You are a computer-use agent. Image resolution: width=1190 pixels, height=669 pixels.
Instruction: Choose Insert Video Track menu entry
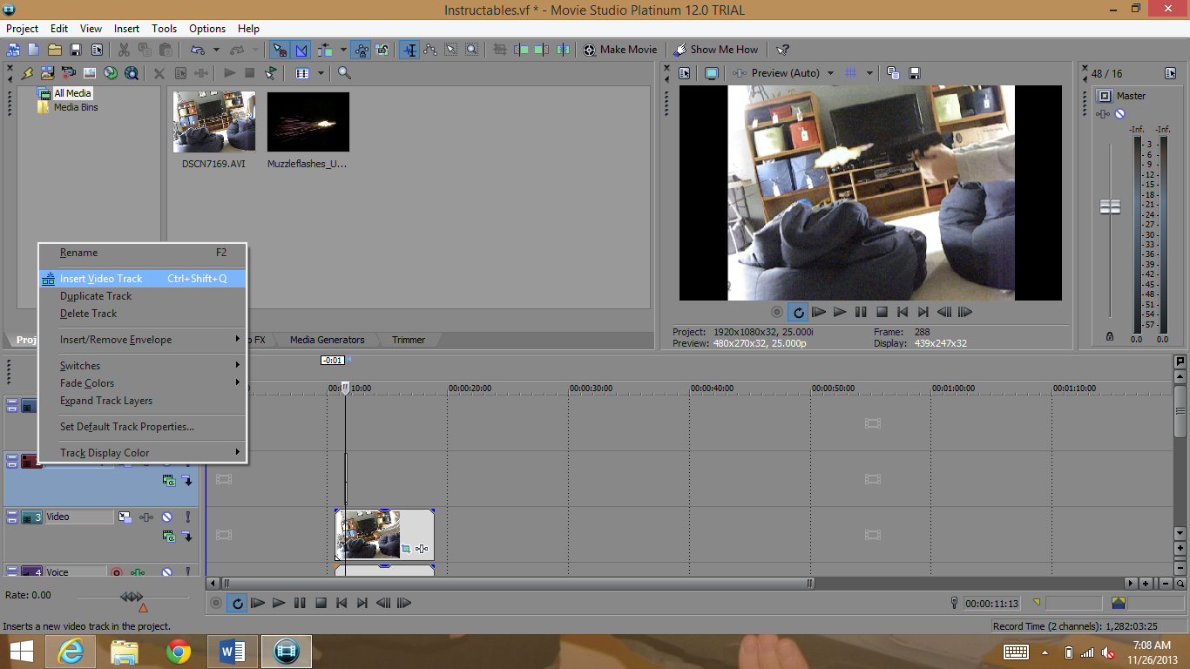pyautogui.click(x=143, y=279)
